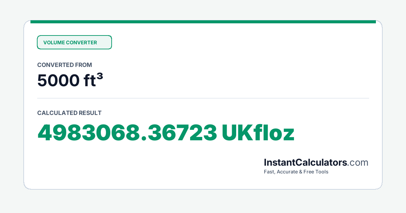Click the word RESULT in the result label
406x213 pixels.
pos(90,113)
